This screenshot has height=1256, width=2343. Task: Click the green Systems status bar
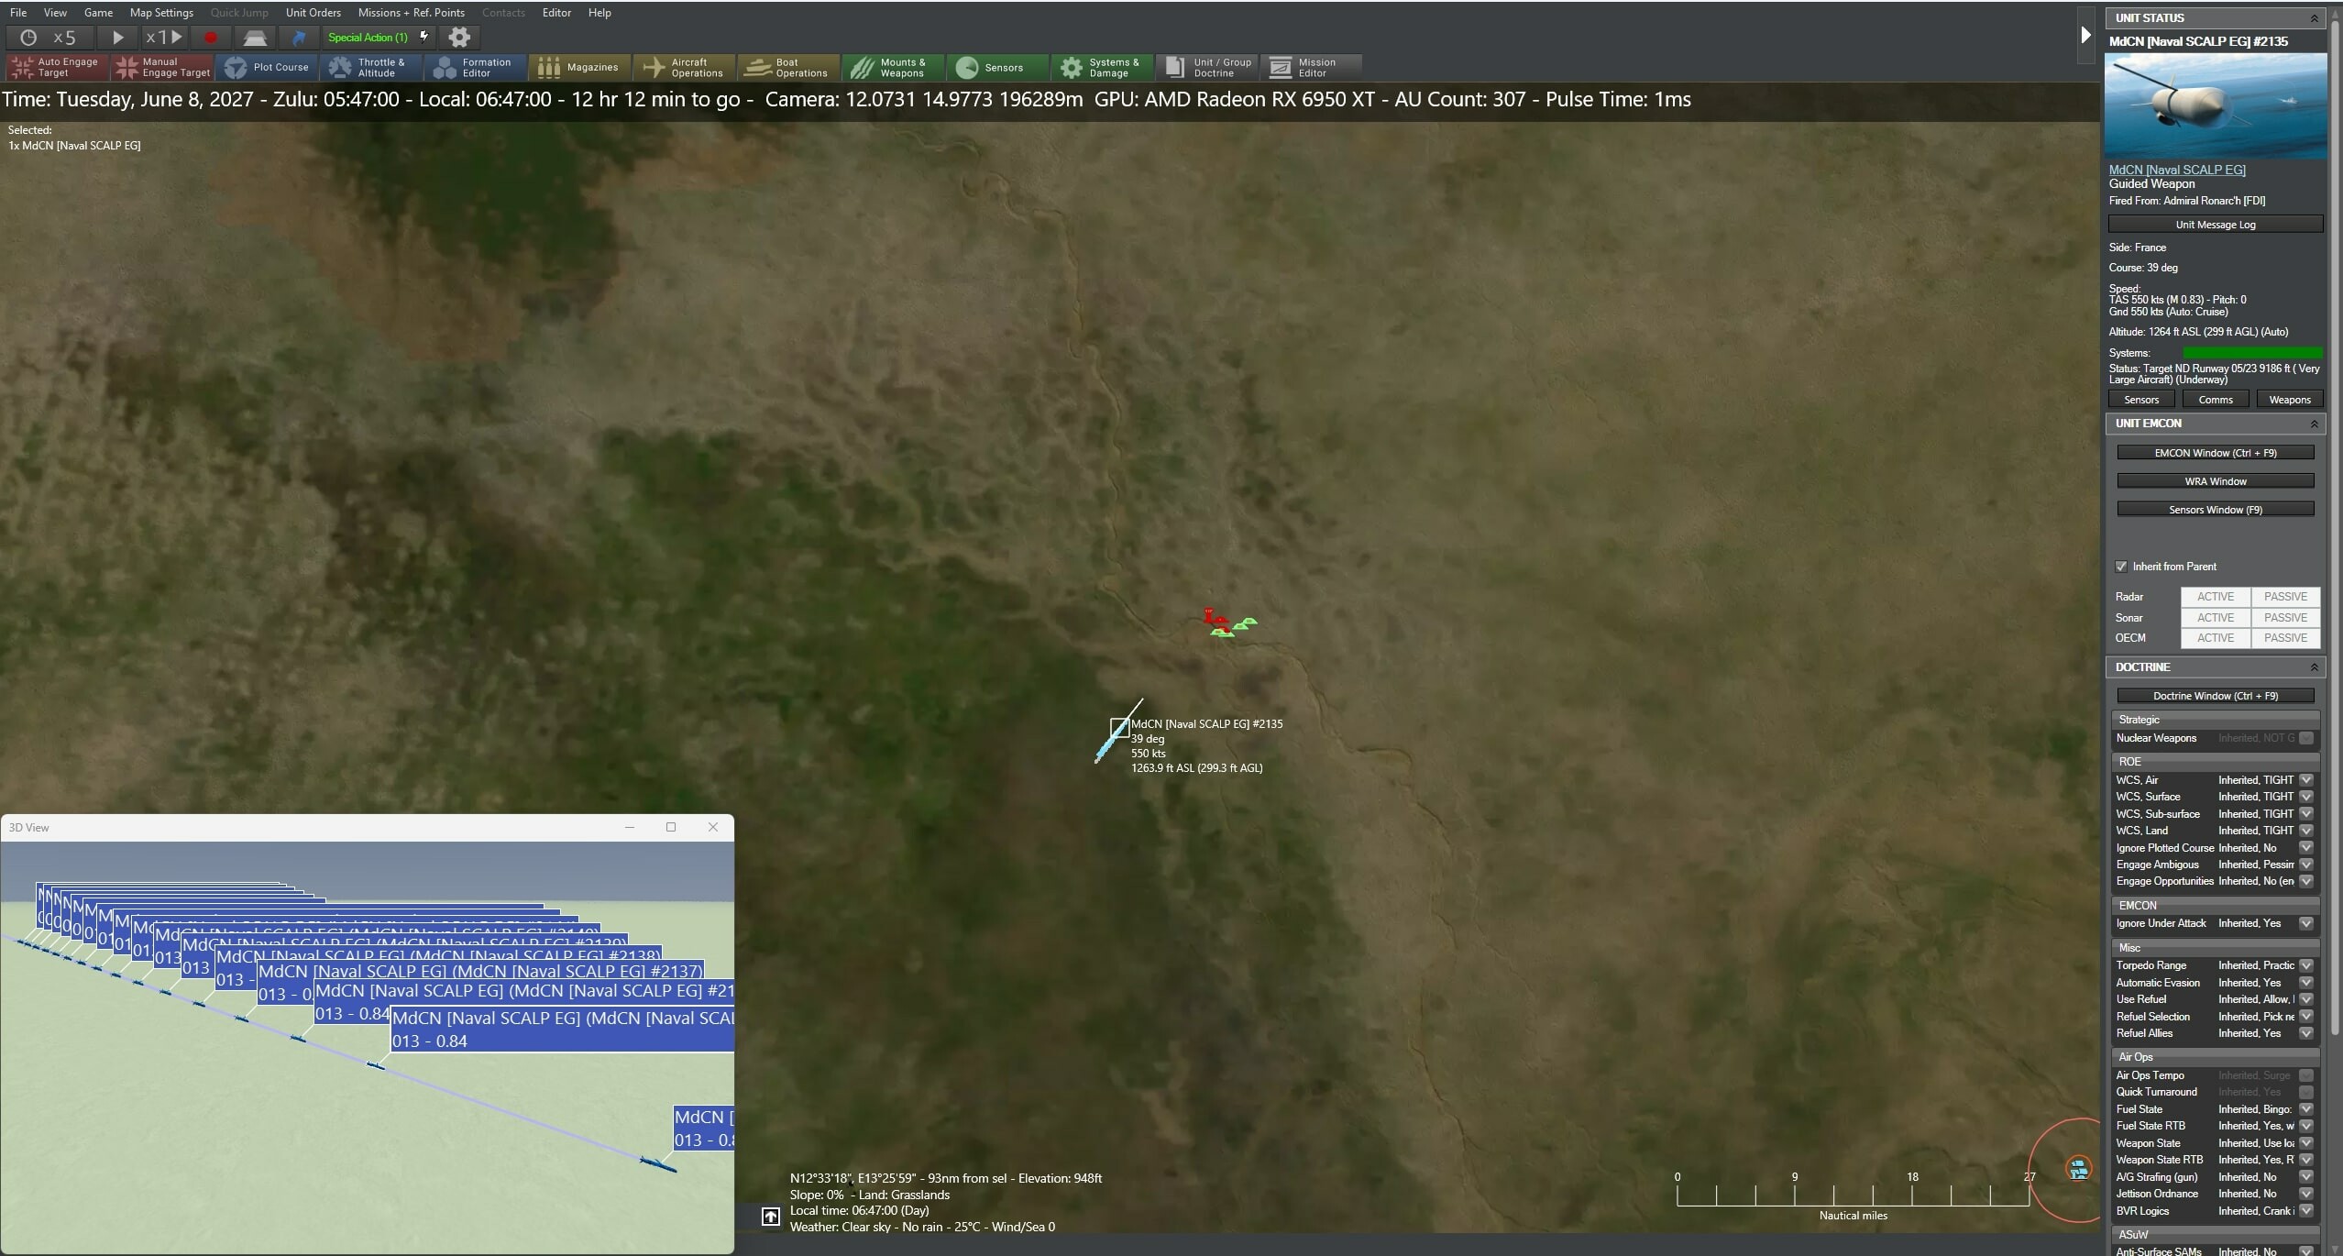pos(2250,352)
